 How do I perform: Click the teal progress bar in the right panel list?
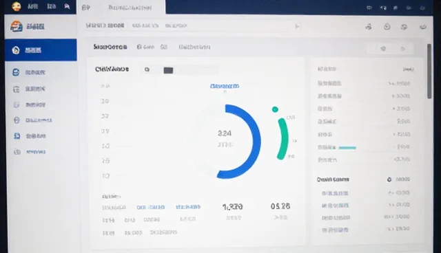347,148
